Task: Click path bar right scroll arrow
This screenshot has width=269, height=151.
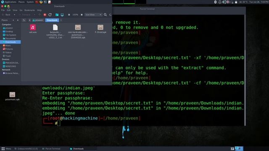Action: [61, 20]
